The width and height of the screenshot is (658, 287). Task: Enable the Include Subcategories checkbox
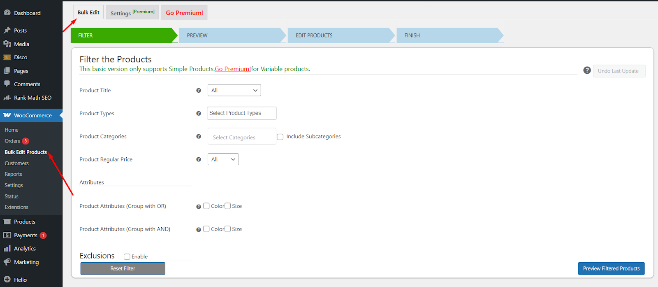[x=280, y=137]
